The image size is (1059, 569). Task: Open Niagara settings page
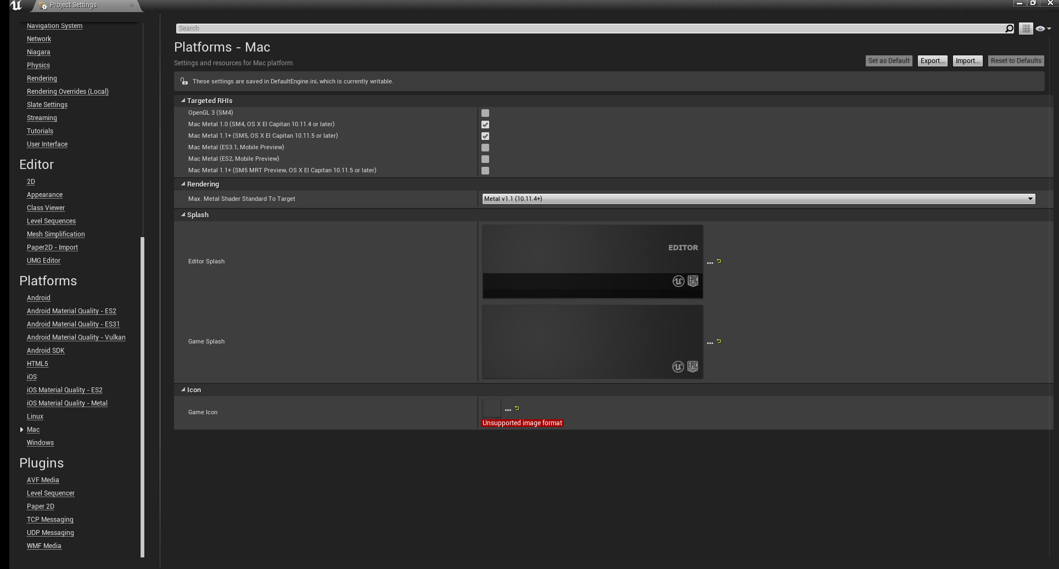[x=38, y=52]
